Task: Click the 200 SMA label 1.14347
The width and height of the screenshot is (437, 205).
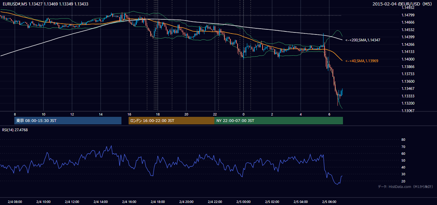Action: click(363, 40)
